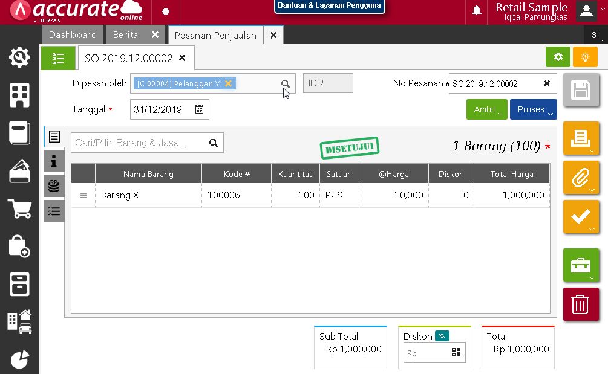The width and height of the screenshot is (608, 374).
Task: Click the red trash delete icon
Action: click(x=581, y=304)
